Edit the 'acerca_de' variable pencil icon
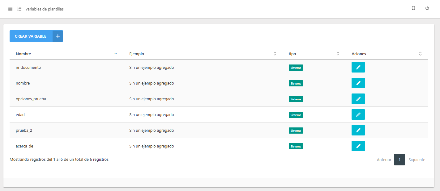Screen dimensions: 440x191 pos(358,146)
